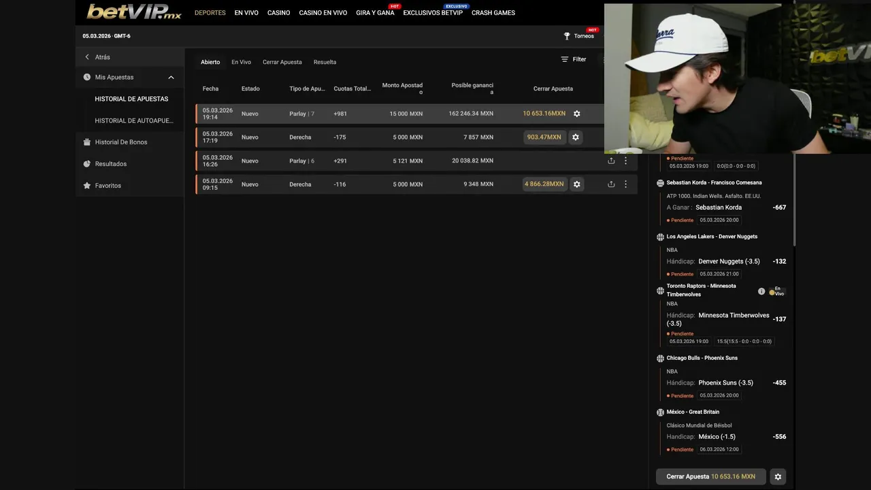This screenshot has width=871, height=490.
Task: Click info icon on Raptors - Timberwolves
Action: [761, 291]
